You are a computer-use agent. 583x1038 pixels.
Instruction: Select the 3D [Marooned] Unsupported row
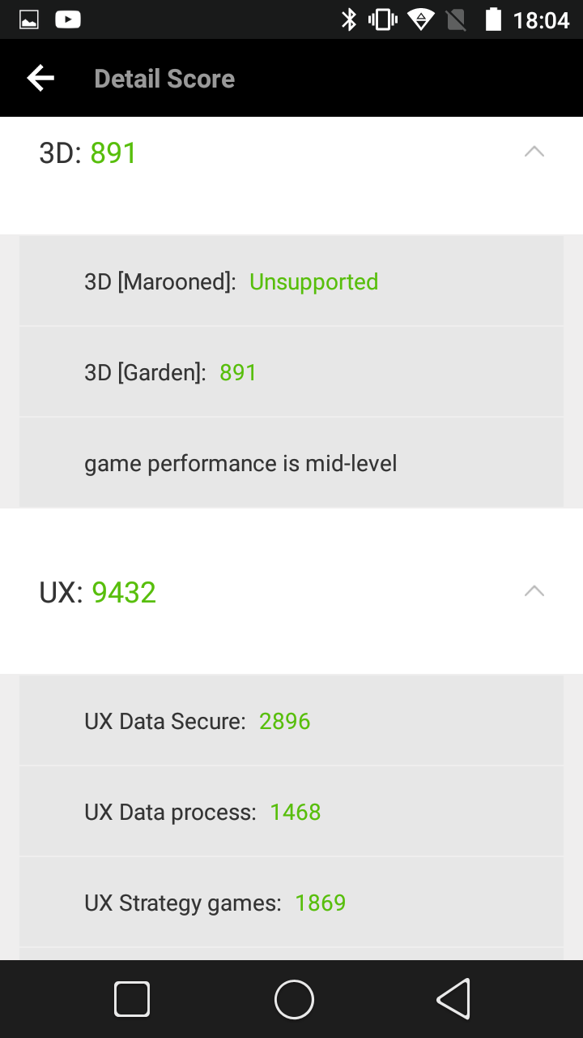[291, 281]
